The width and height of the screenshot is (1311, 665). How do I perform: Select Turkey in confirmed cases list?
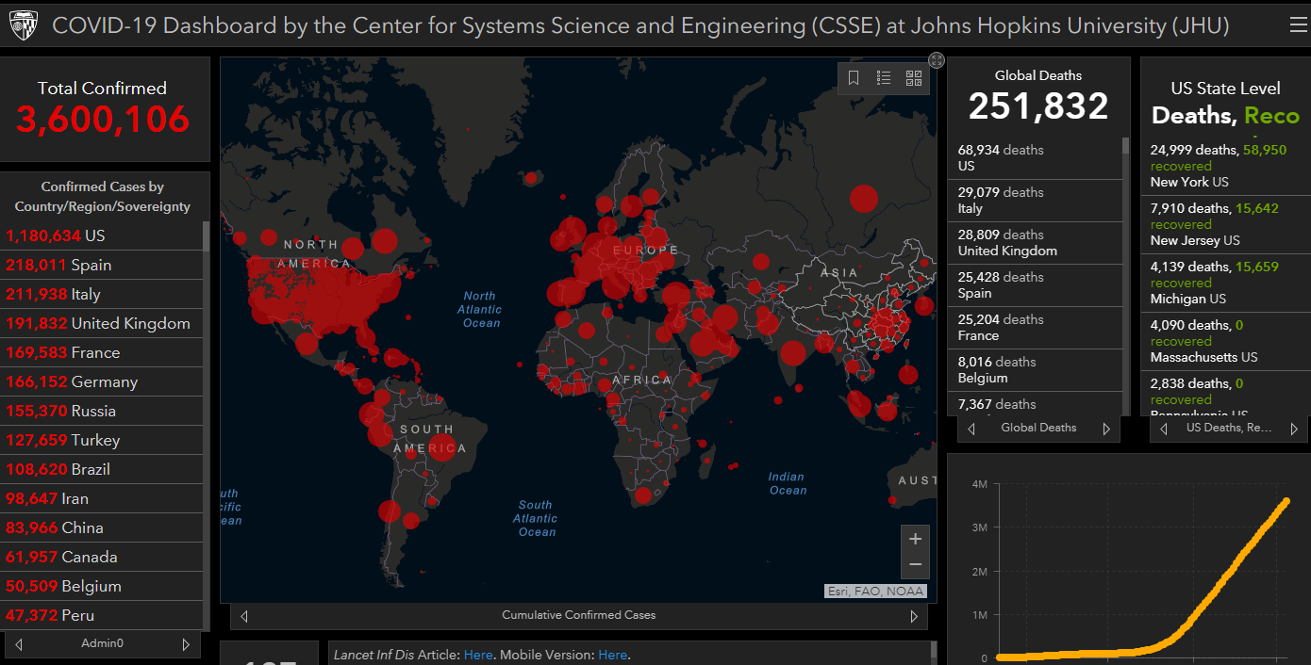(102, 440)
